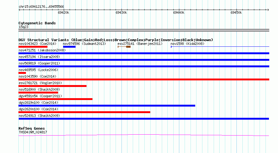
Task: Click the nsv569819 (Cooper2011) label
Action: pyautogui.click(x=39, y=63)
